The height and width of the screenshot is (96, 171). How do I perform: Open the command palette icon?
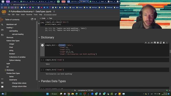(2, 83)
